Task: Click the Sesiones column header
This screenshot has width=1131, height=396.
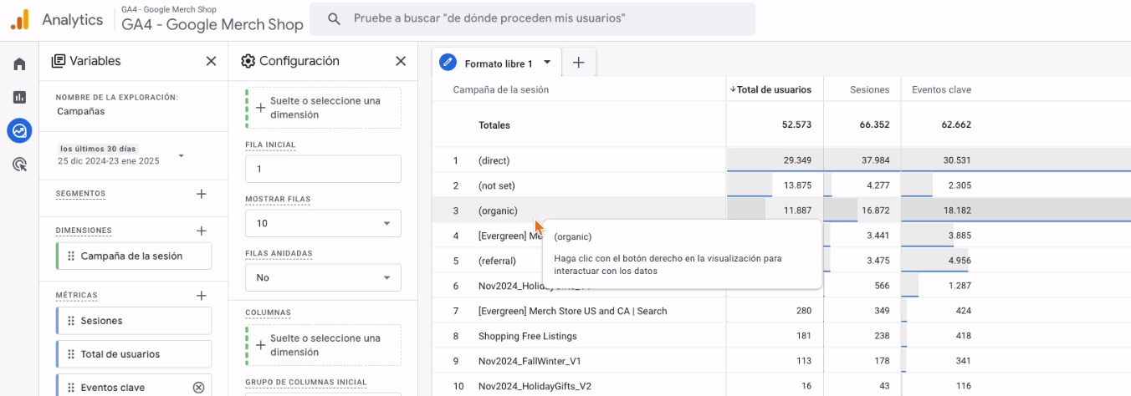Action: tap(868, 89)
